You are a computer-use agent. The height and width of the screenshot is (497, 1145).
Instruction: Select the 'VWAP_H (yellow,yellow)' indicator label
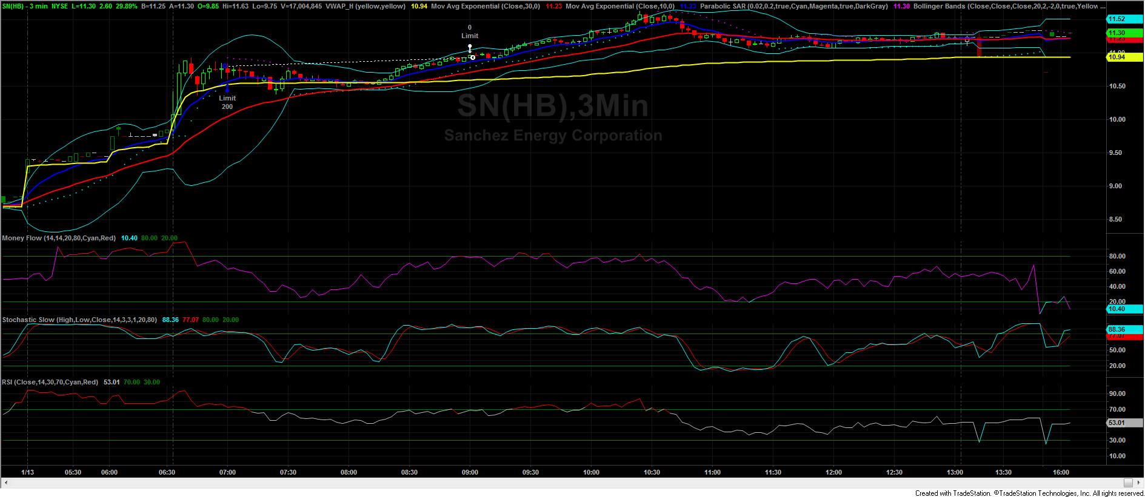365,6
